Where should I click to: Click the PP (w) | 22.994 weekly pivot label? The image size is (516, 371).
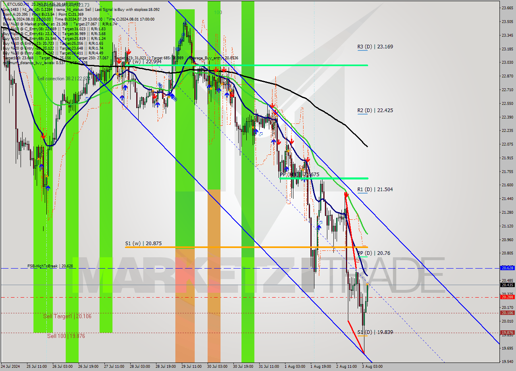(143, 61)
